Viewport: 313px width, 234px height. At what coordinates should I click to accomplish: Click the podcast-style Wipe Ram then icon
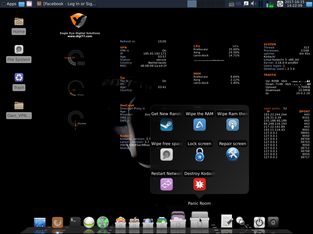[233, 125]
